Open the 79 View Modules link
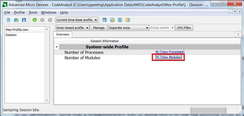244x116 pixels. [x=168, y=57]
